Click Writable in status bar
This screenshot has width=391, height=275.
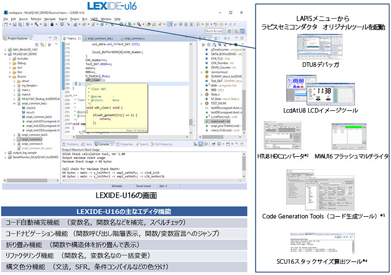coord(117,186)
